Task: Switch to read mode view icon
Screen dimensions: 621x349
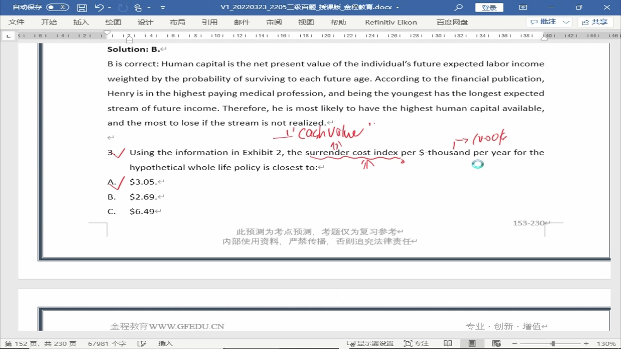Action: point(448,343)
